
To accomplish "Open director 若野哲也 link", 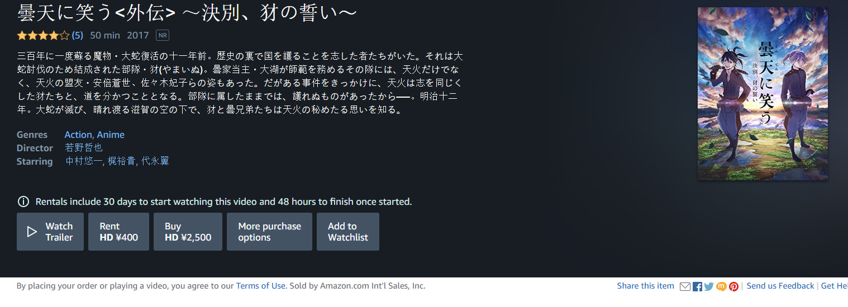I will pos(84,148).
